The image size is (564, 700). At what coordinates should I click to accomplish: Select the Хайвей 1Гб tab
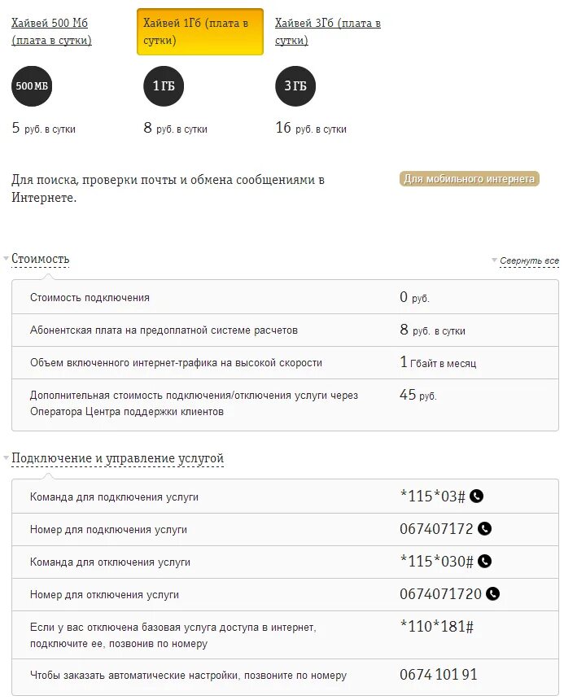[199, 32]
